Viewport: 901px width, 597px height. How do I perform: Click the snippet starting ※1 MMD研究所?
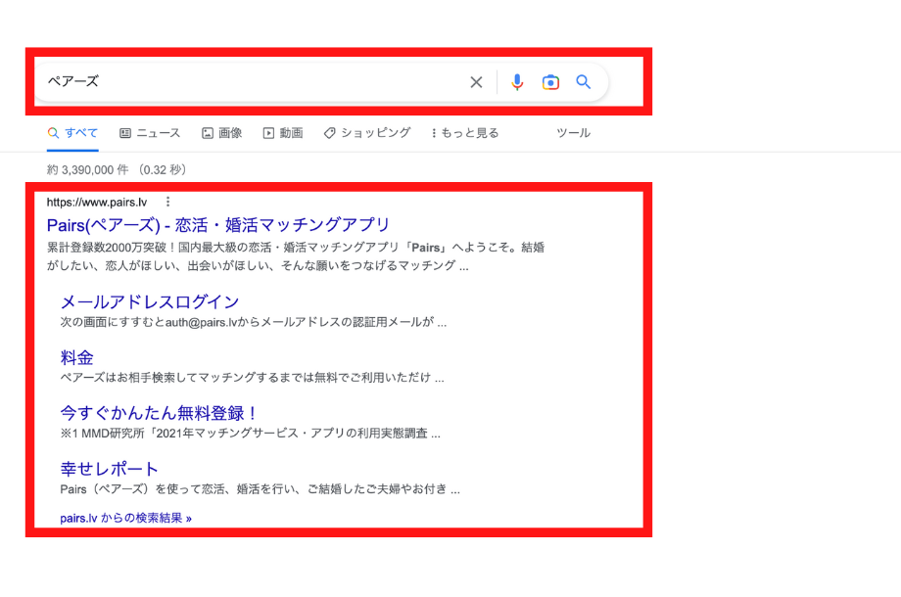click(251, 434)
